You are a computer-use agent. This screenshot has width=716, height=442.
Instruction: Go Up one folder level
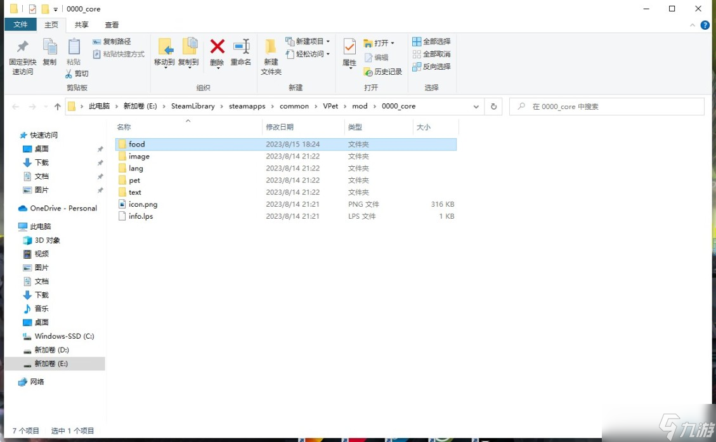pyautogui.click(x=58, y=107)
